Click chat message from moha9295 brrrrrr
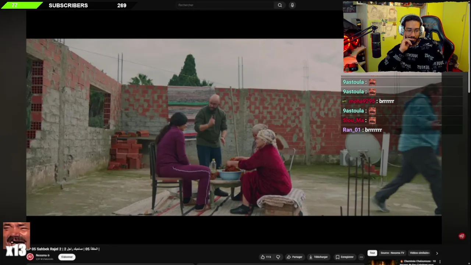471x265 pixels. [x=368, y=101]
